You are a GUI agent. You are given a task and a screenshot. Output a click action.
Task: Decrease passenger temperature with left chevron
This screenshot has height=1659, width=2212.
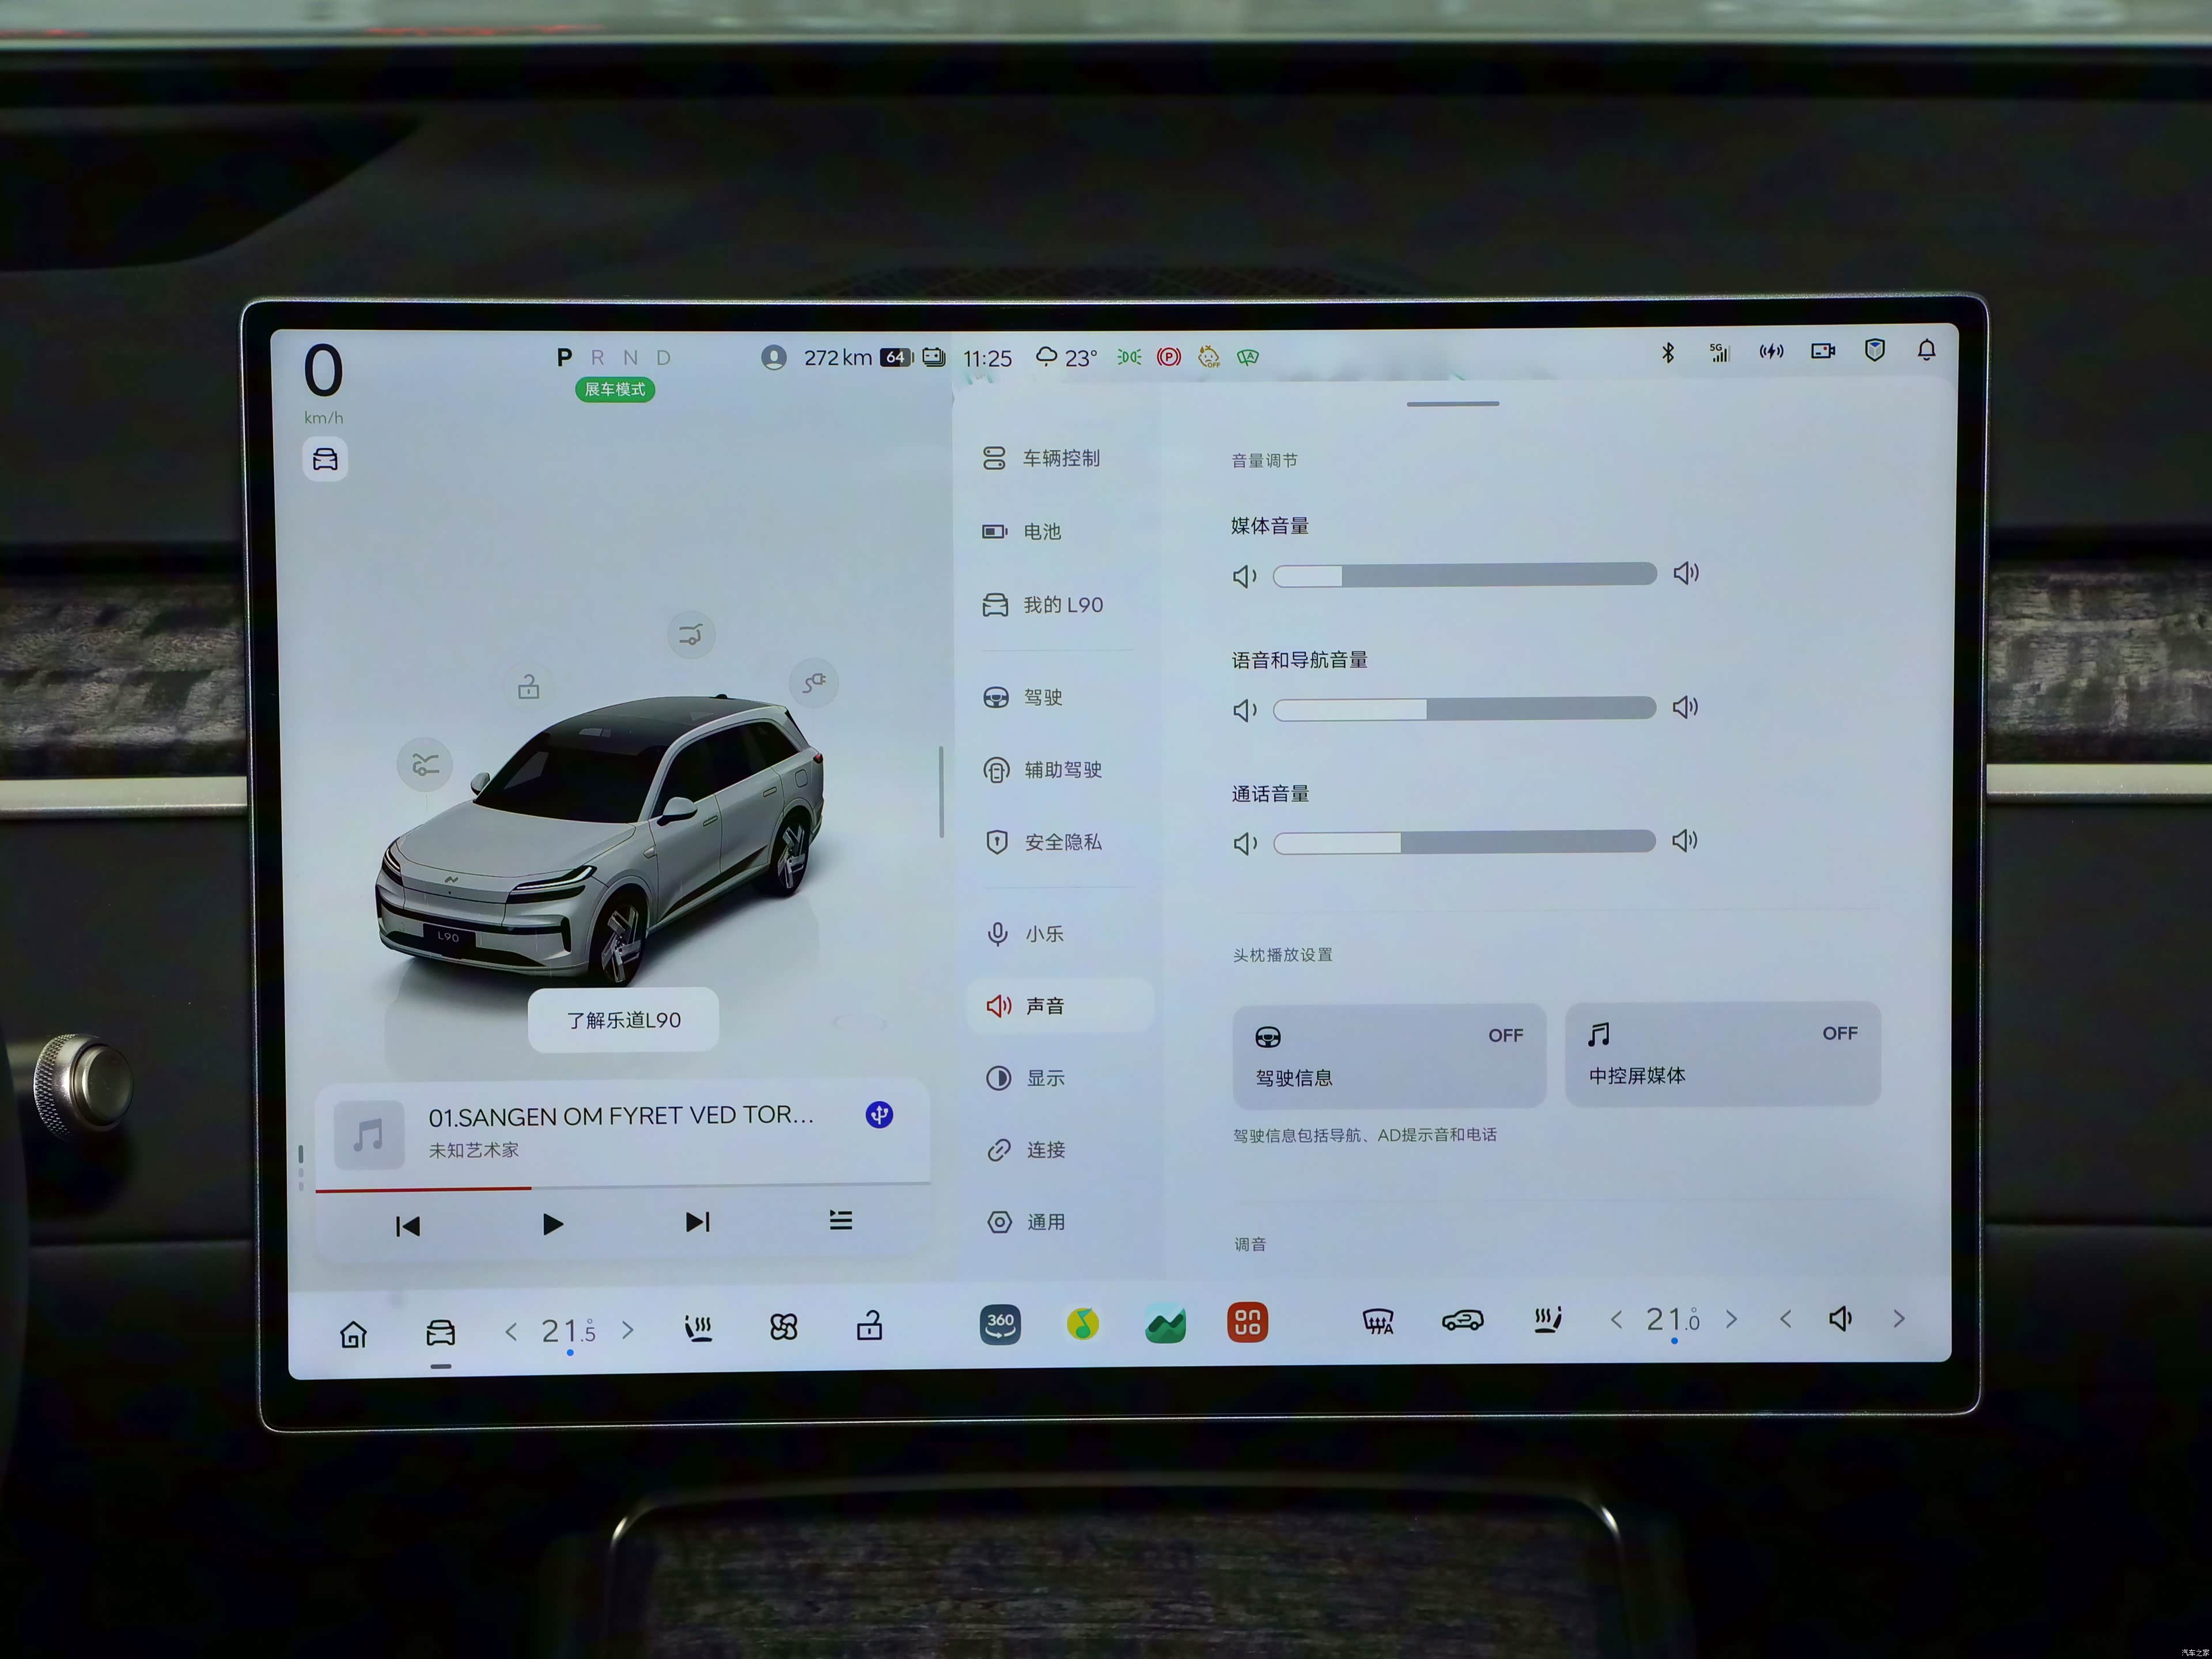[x=1616, y=1320]
